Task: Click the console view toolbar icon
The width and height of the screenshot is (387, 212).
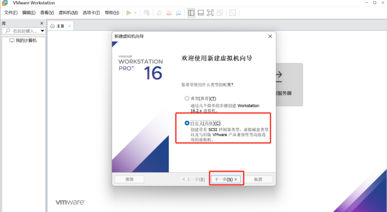Action: click(233, 13)
